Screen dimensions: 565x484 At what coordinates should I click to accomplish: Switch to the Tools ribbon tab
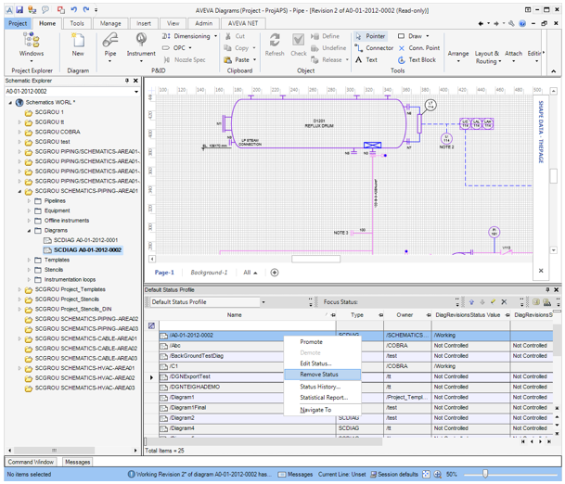tap(77, 23)
